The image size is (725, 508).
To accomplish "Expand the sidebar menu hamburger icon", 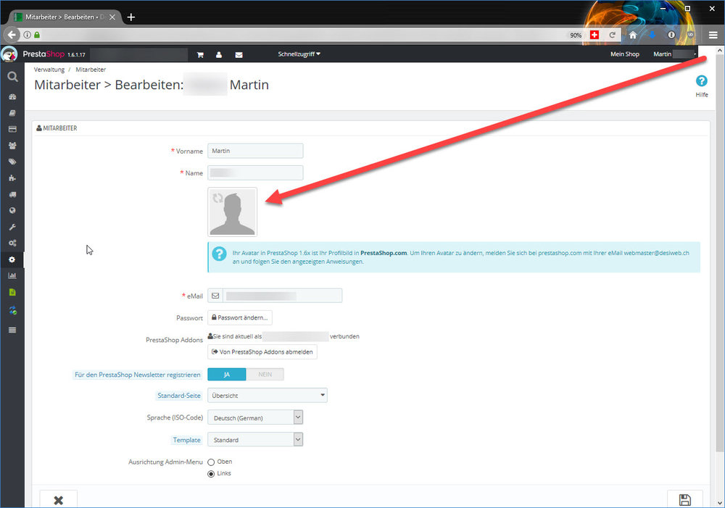I will [x=12, y=330].
